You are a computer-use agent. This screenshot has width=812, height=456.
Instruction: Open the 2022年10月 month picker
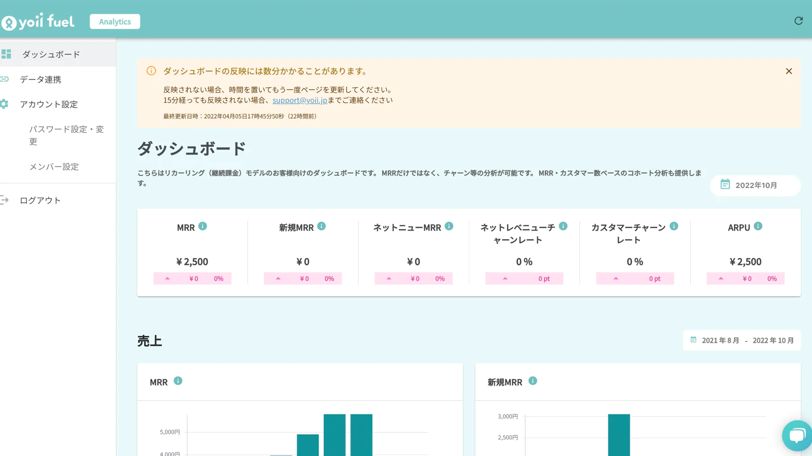coord(755,185)
